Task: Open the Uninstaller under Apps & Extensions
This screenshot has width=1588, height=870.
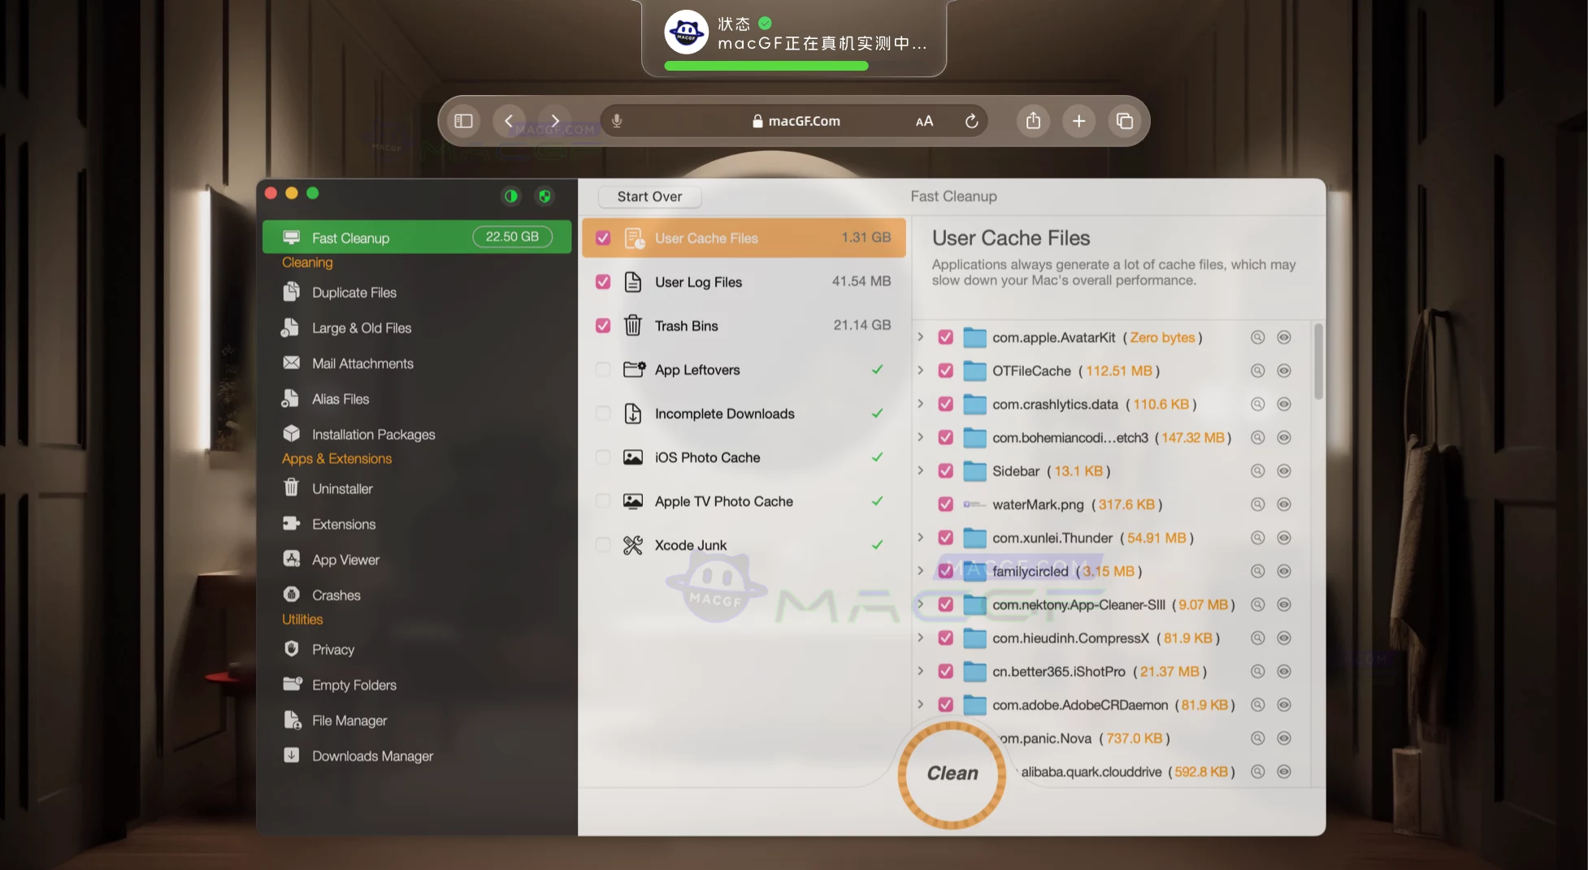Action: pos(341,488)
